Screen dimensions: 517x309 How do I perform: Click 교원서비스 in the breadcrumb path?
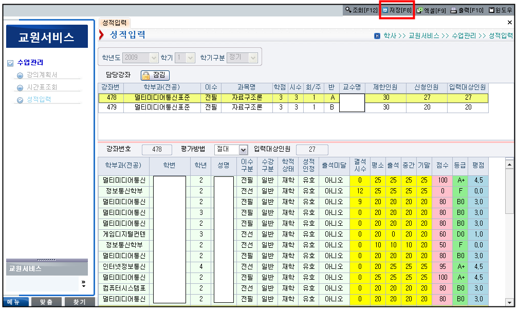(x=423, y=35)
